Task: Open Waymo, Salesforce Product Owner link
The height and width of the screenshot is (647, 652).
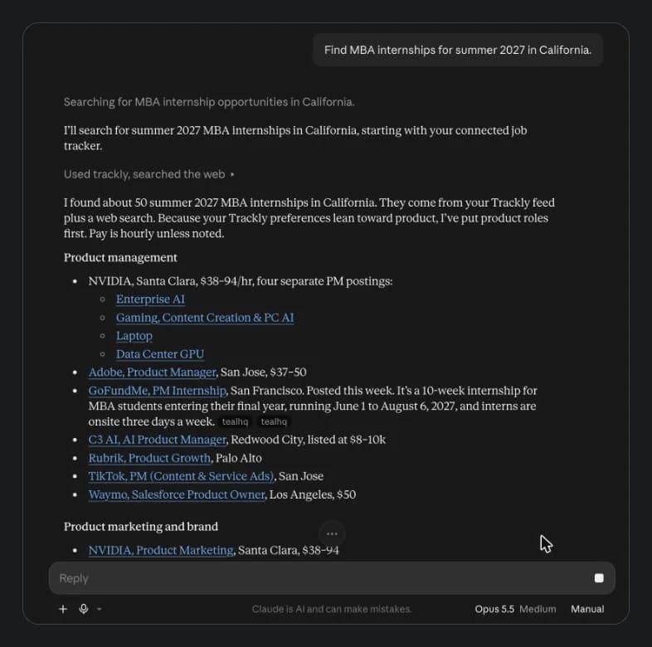Action: point(177,495)
